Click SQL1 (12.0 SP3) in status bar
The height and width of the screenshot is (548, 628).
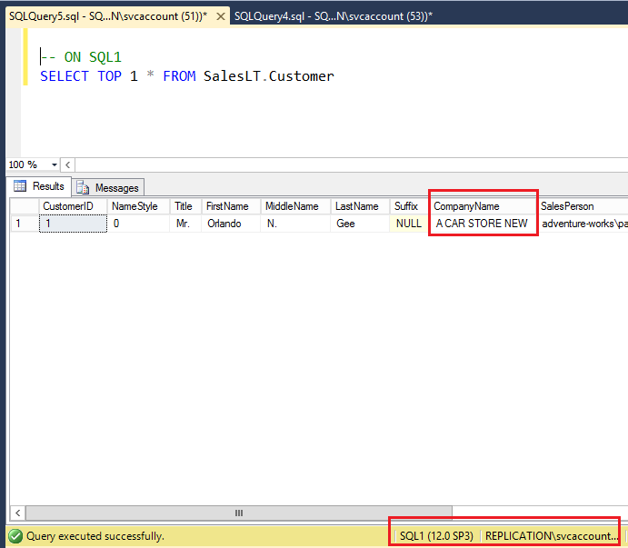click(x=436, y=536)
